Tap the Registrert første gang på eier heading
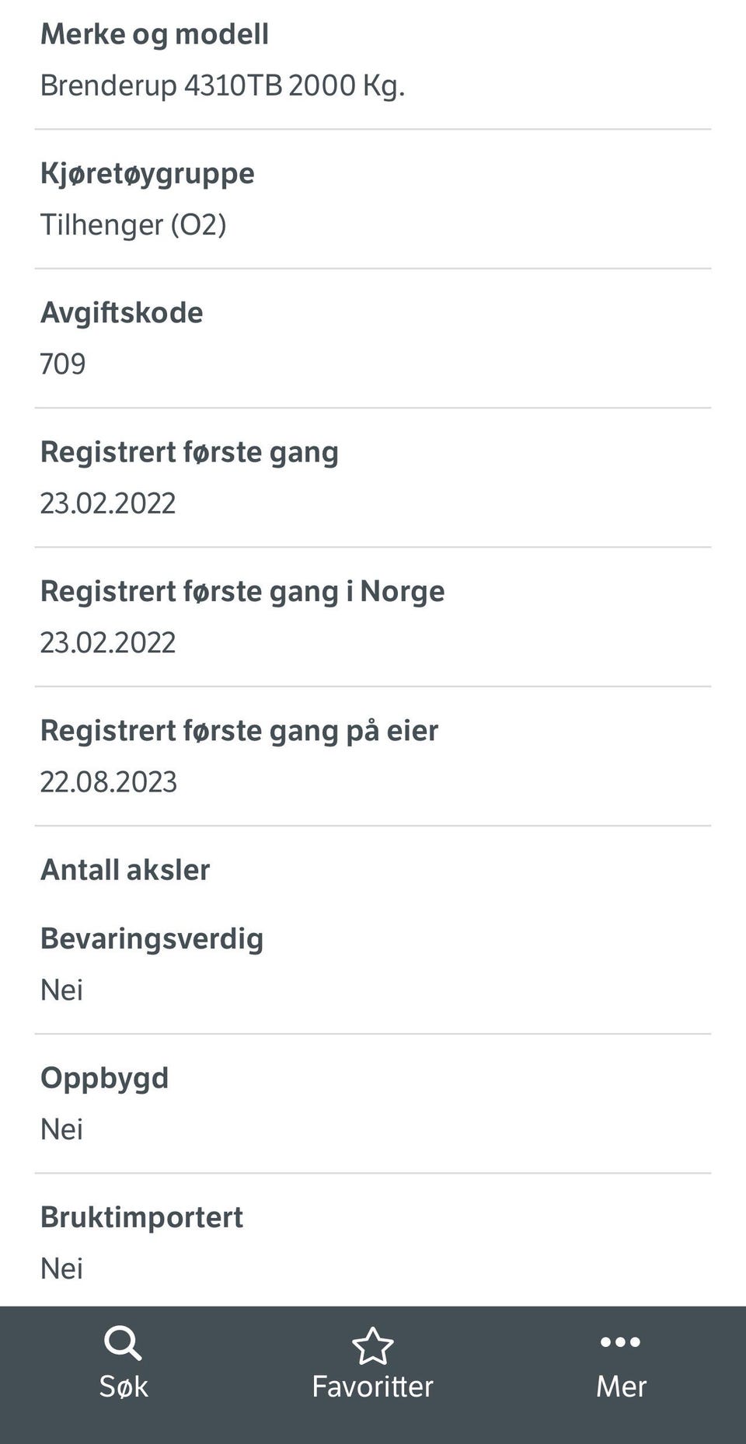The width and height of the screenshot is (746, 1444). (x=239, y=731)
